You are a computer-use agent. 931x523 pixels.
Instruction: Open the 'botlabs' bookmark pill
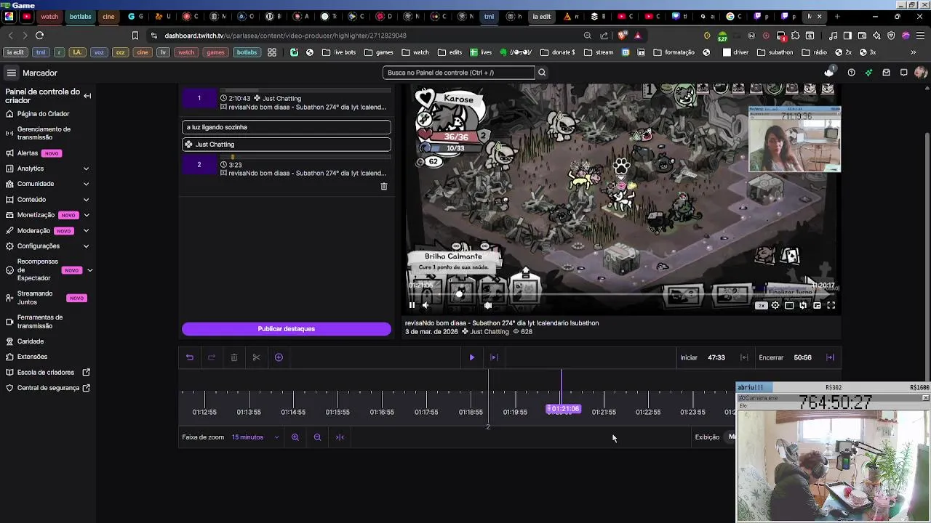click(x=247, y=52)
